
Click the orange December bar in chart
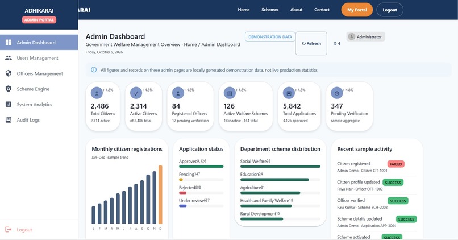click(x=160, y=195)
